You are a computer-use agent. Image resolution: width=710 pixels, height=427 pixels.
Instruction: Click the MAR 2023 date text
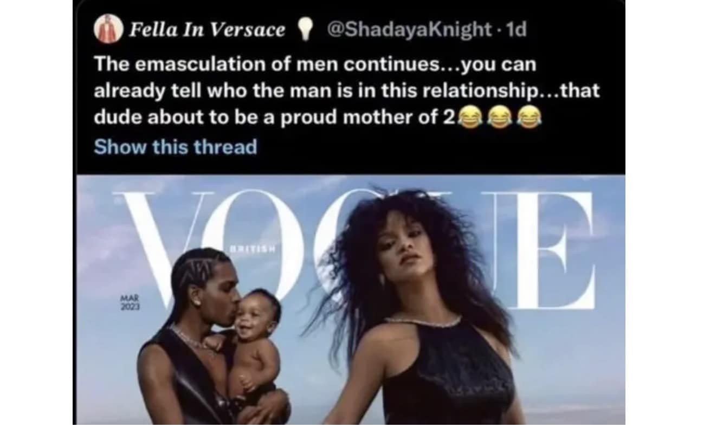tap(131, 302)
